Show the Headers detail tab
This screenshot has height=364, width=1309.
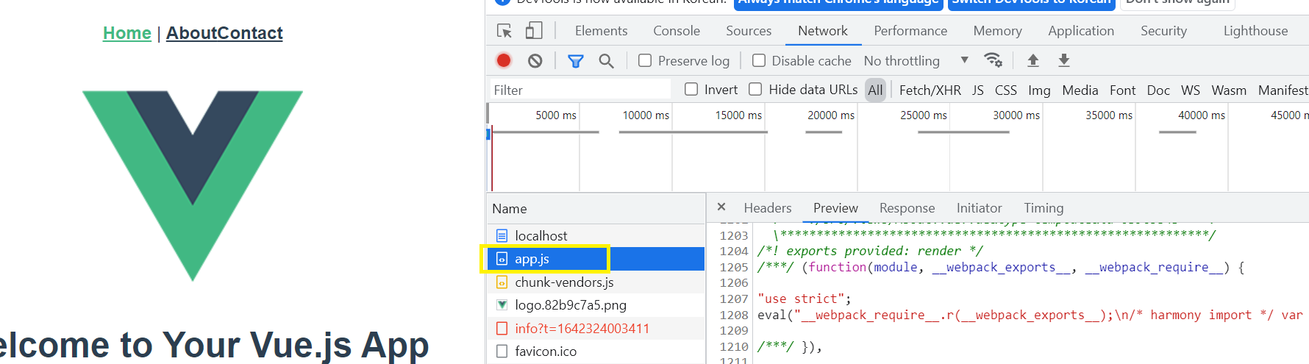(768, 208)
